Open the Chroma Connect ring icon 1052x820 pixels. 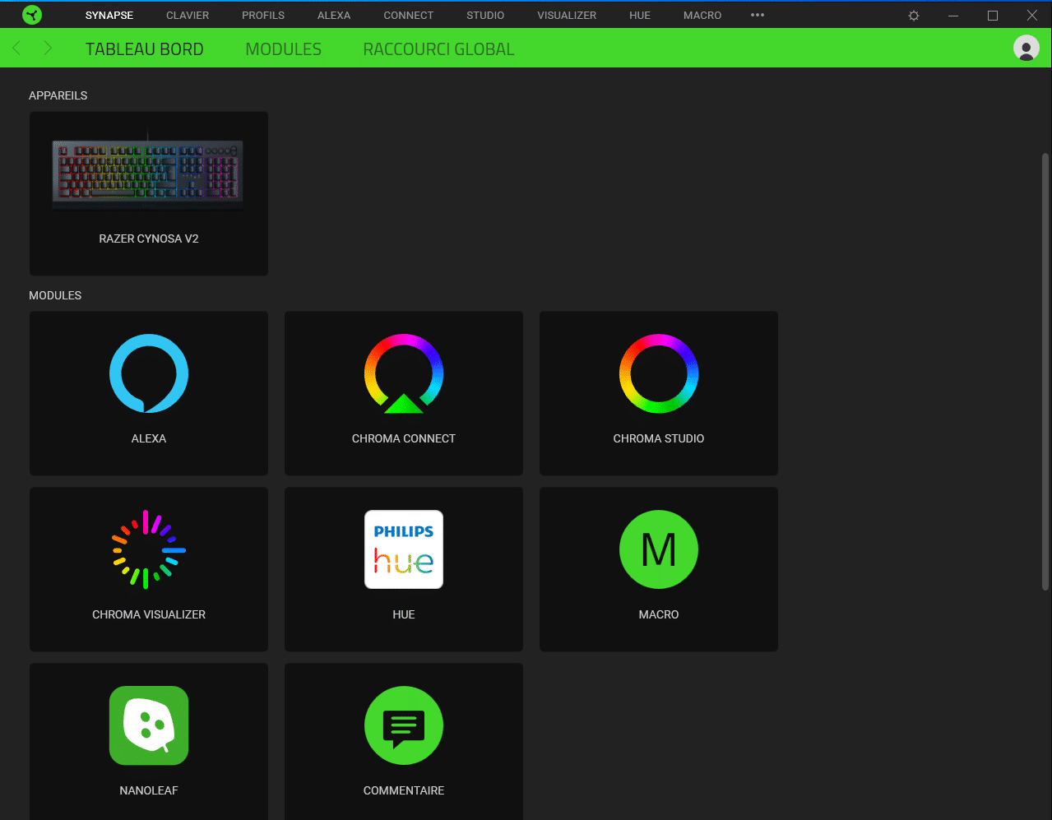click(x=404, y=373)
